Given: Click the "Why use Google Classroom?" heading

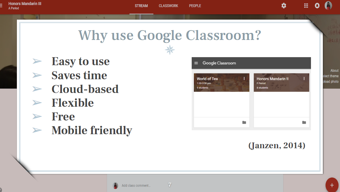Looking at the screenshot, I should click(x=170, y=35).
